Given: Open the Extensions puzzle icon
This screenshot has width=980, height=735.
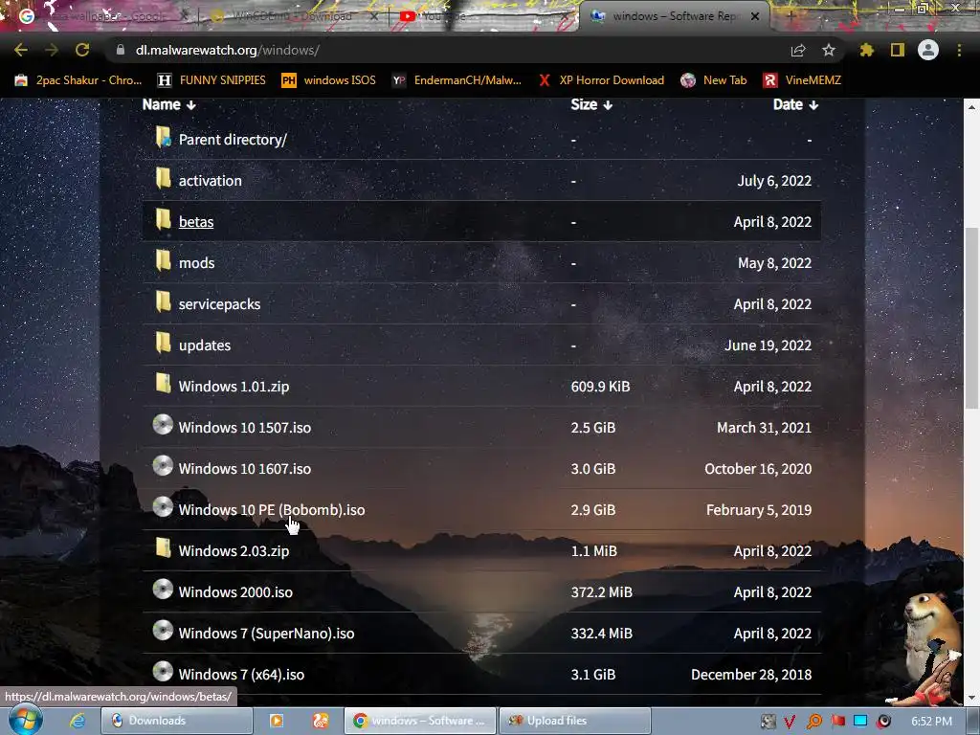Looking at the screenshot, I should coord(866,50).
